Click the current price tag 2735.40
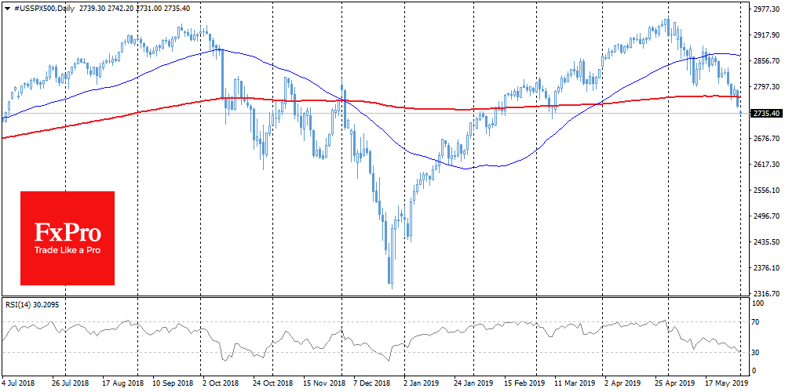Screen dimensions: 785x392 coord(765,114)
